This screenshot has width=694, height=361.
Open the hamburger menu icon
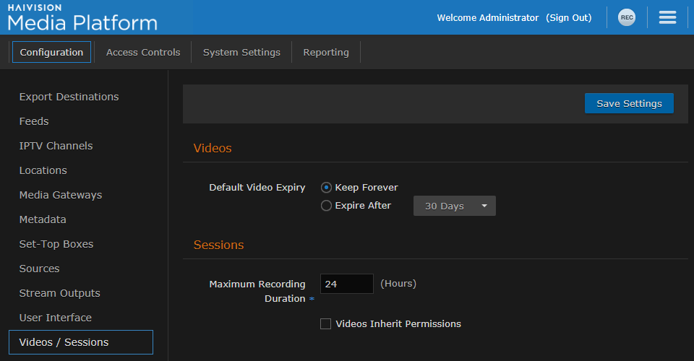click(667, 17)
